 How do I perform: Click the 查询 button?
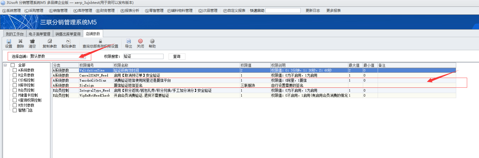click(x=177, y=56)
